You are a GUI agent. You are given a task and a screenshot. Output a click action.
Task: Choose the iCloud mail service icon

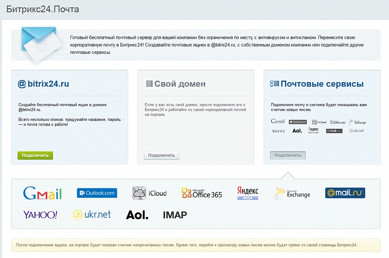coord(149,193)
